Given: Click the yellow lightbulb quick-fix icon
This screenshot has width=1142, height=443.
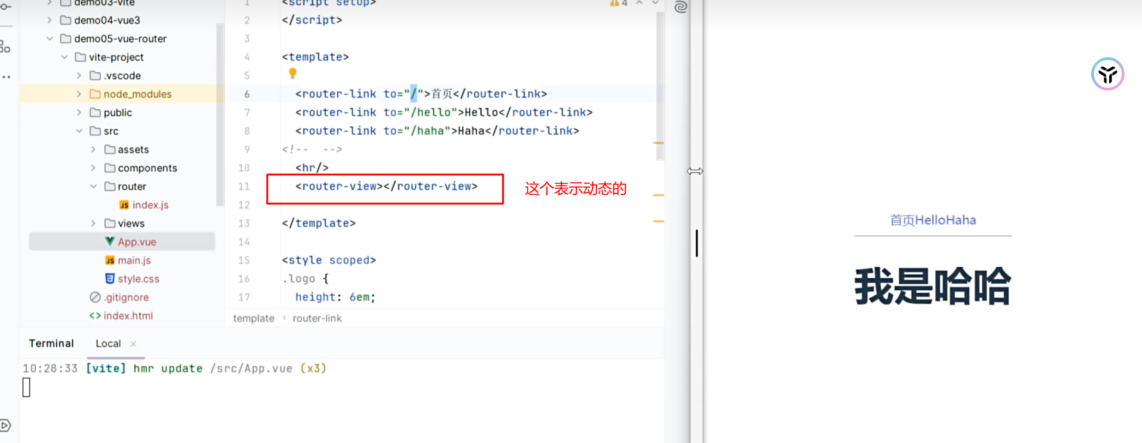Looking at the screenshot, I should [293, 73].
